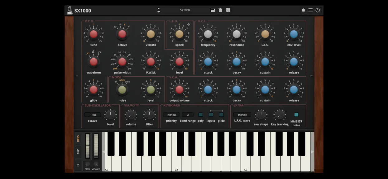Click the V.C.O. tune knob
Image resolution: width=388 pixels, height=179 pixels.
[93, 34]
